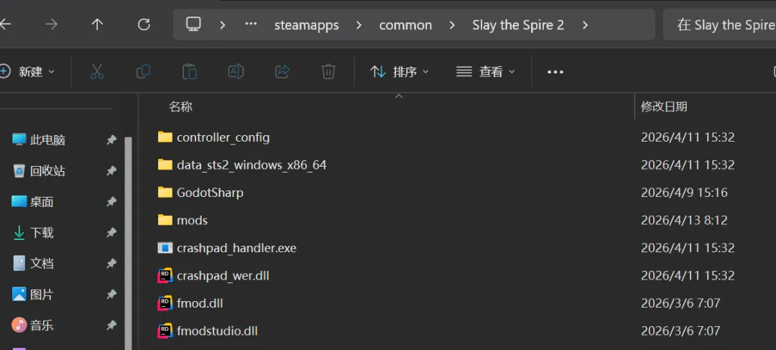The height and width of the screenshot is (350, 776).
Task: Navigate to common in the address bar
Action: click(405, 25)
